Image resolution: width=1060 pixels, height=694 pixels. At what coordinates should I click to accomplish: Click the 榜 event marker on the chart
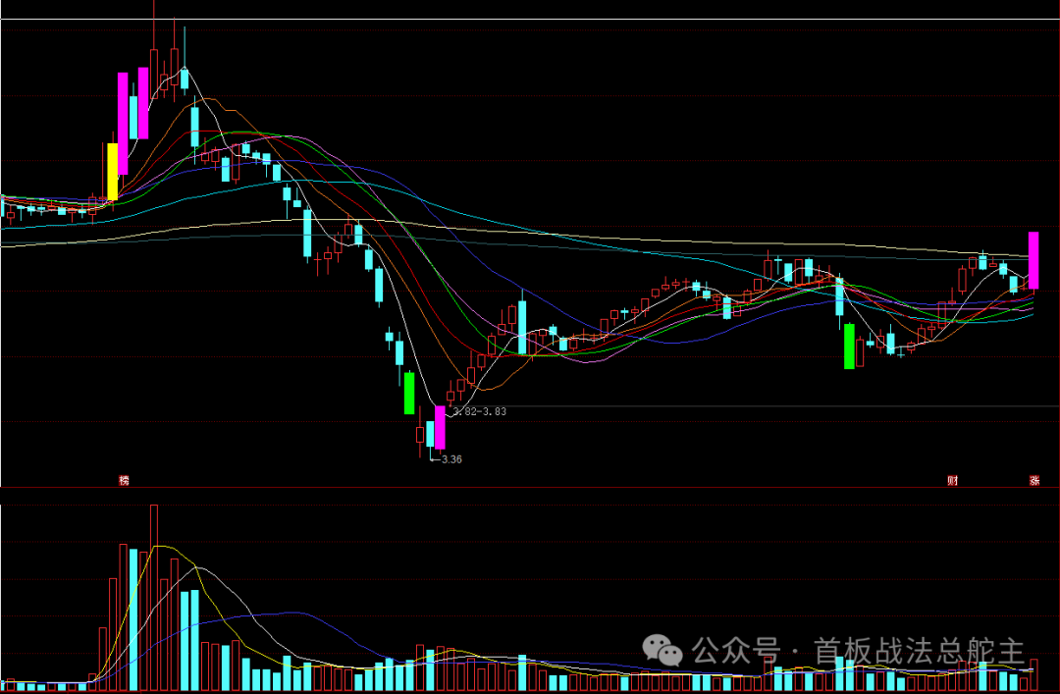[x=124, y=480]
